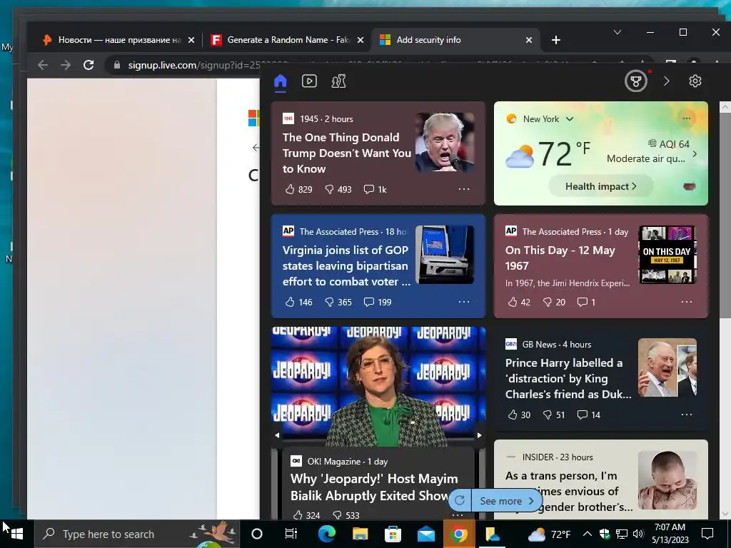Dislike the Jeopardy Mayim Bialik story
This screenshot has width=731, height=548.
[346, 515]
